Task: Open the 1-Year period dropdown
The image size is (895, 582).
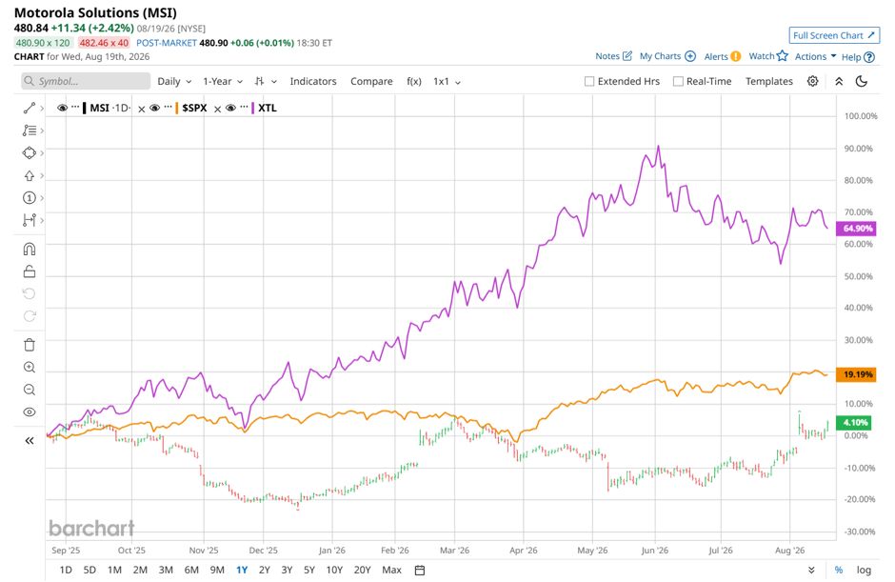Action: [223, 81]
